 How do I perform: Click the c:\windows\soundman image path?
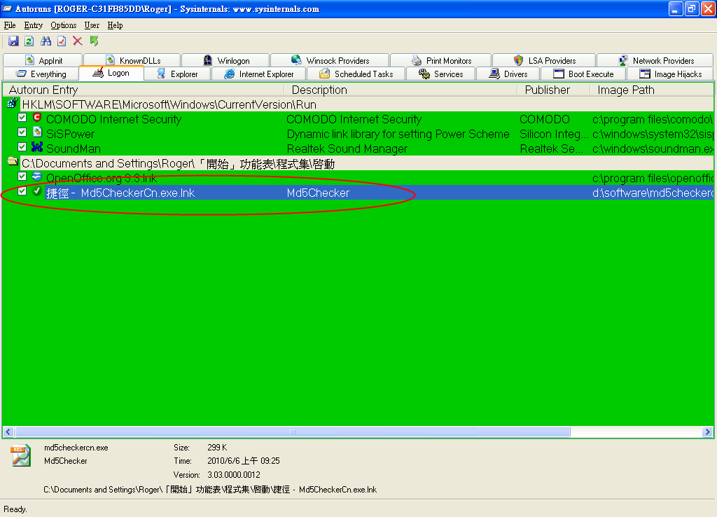[653, 149]
